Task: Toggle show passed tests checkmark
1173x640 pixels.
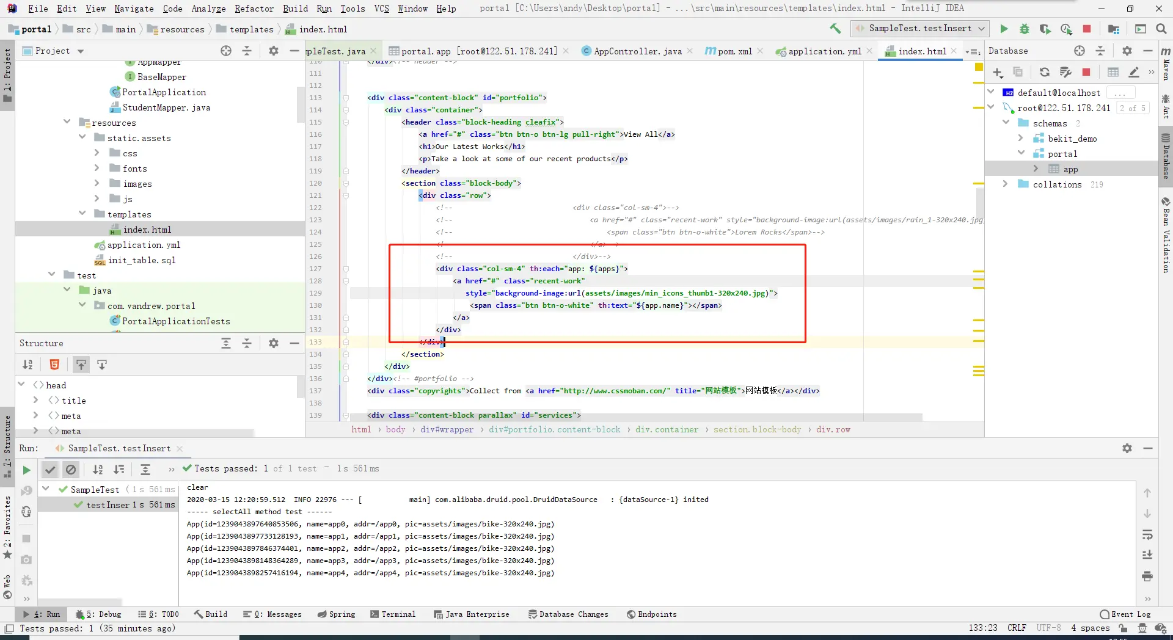Action: 50,469
